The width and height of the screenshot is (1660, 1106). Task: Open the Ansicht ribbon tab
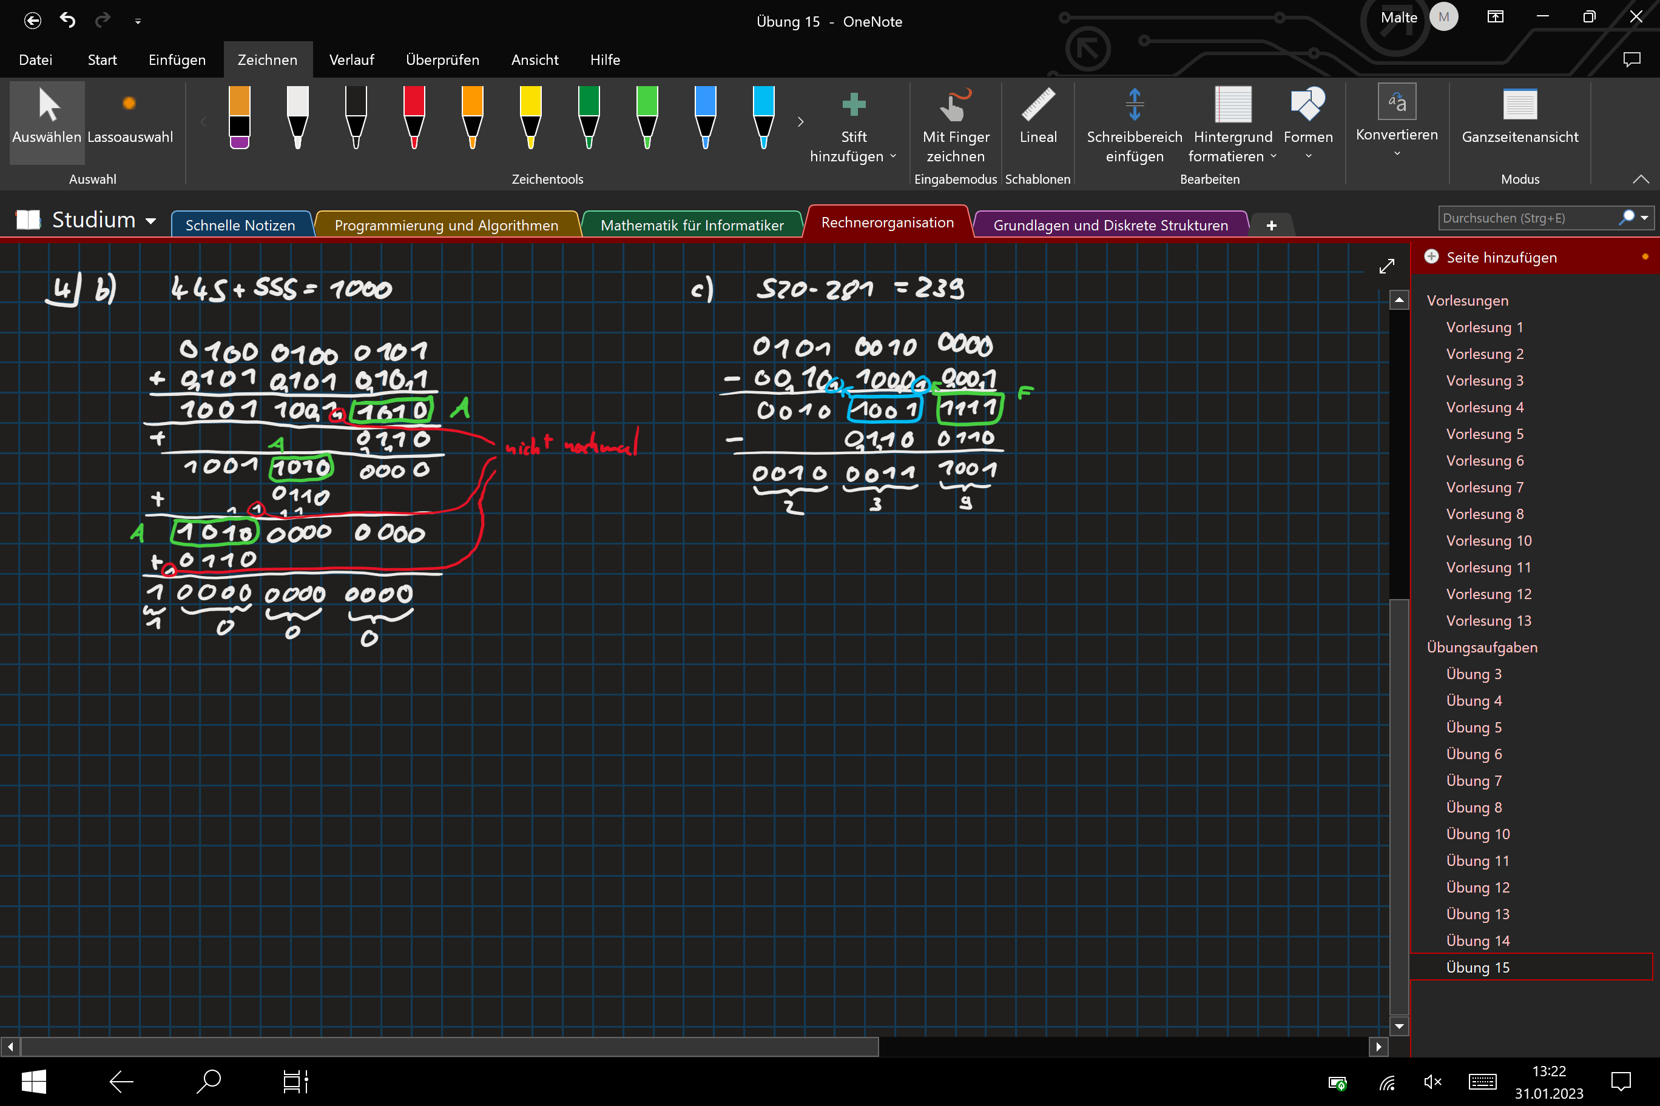[535, 60]
